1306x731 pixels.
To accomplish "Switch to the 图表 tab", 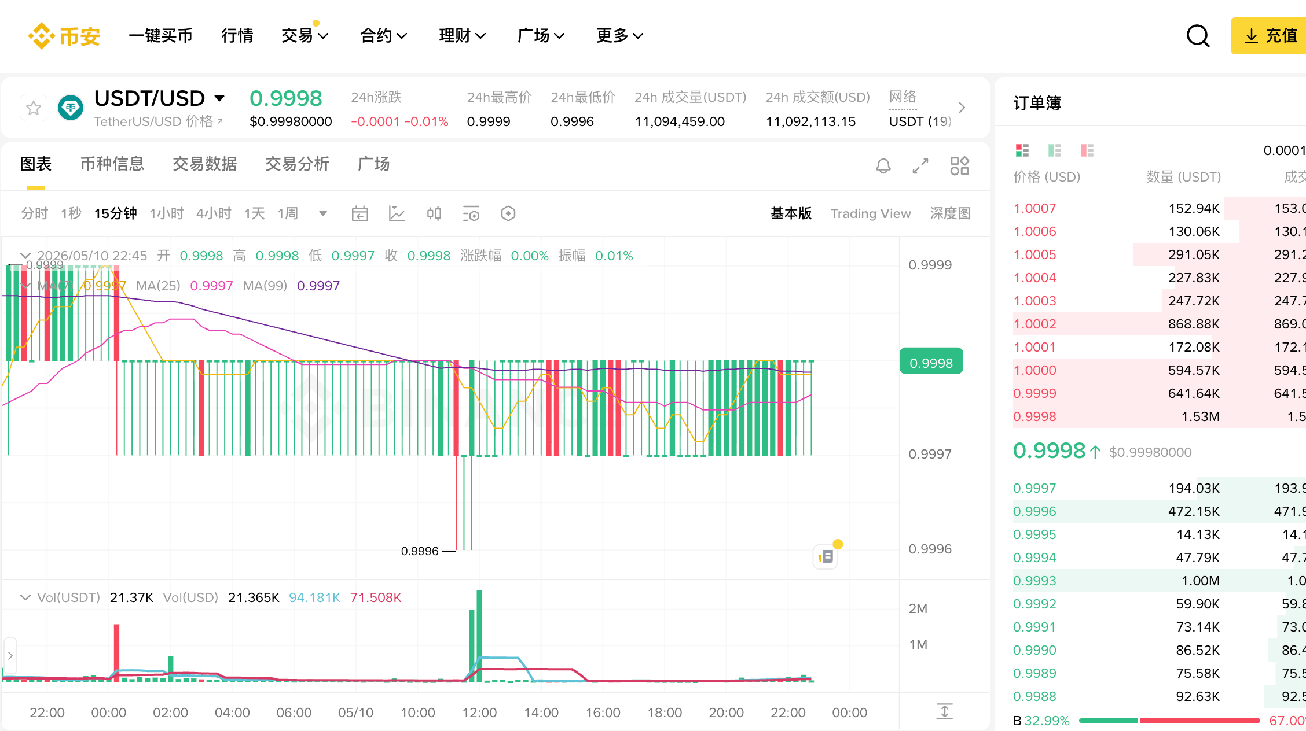I will [x=36, y=164].
